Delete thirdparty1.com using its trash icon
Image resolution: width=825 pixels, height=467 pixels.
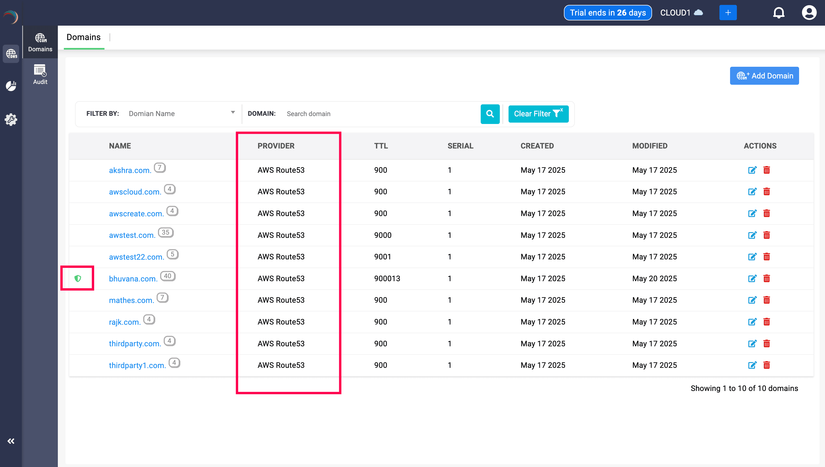click(767, 365)
